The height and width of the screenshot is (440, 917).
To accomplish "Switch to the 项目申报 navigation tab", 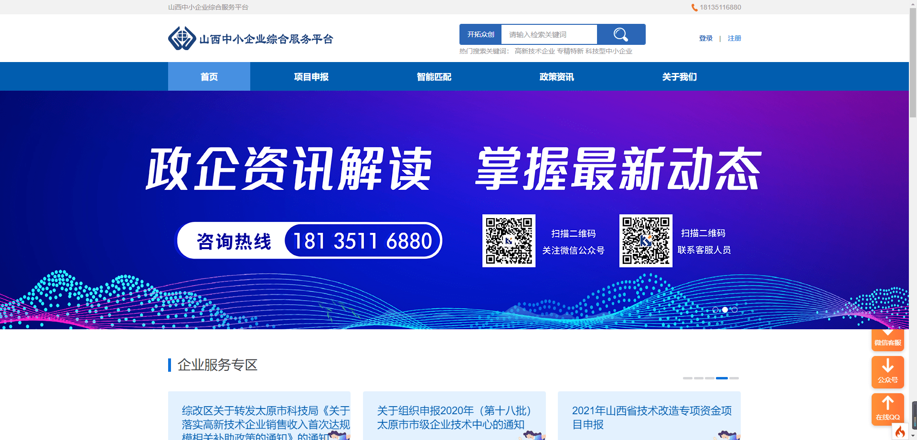I will point(311,76).
